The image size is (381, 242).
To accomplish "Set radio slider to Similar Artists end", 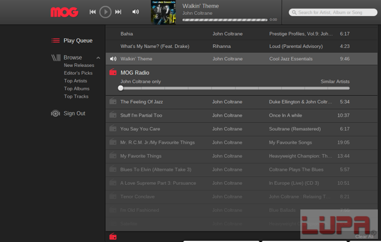I will pyautogui.click(x=348, y=88).
